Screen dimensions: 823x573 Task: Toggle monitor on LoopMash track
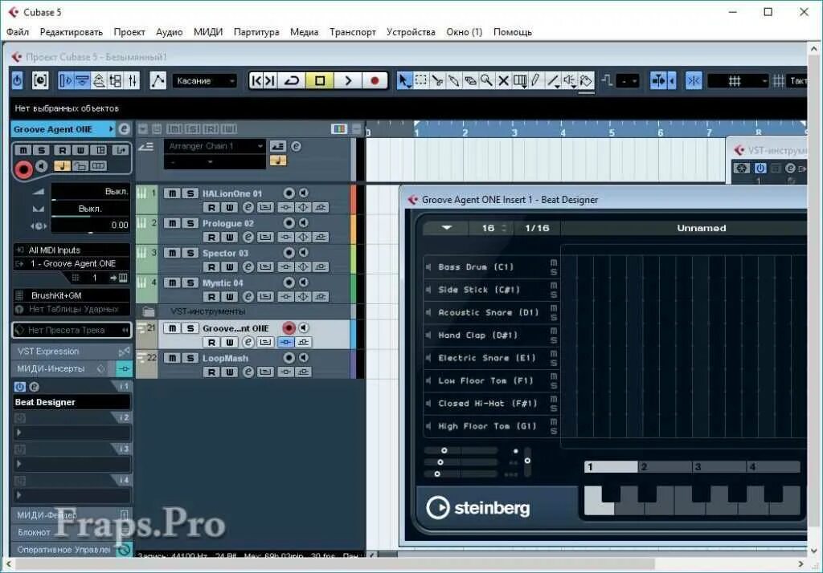pyautogui.click(x=303, y=358)
